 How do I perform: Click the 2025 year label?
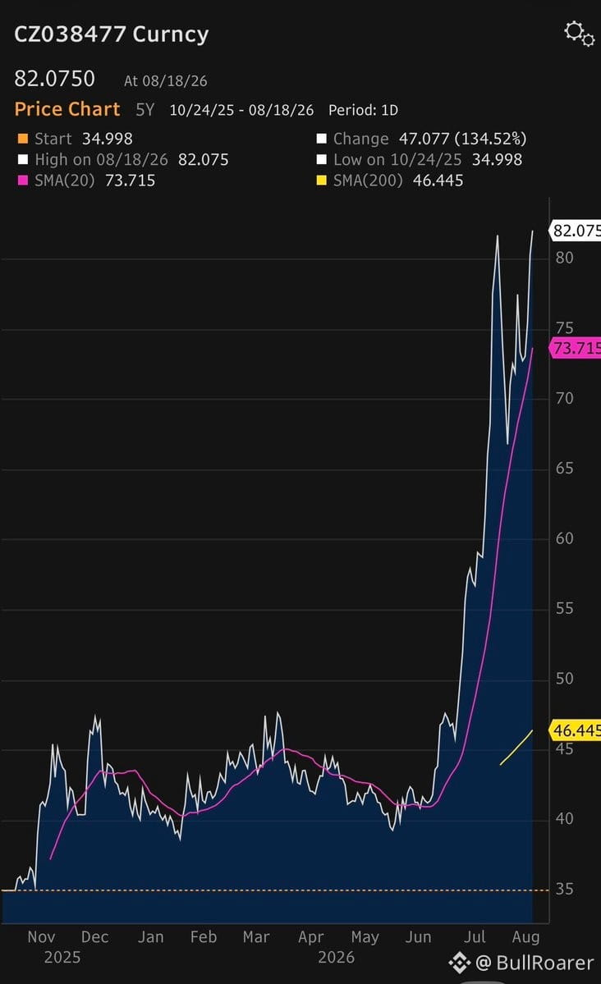pos(62,958)
